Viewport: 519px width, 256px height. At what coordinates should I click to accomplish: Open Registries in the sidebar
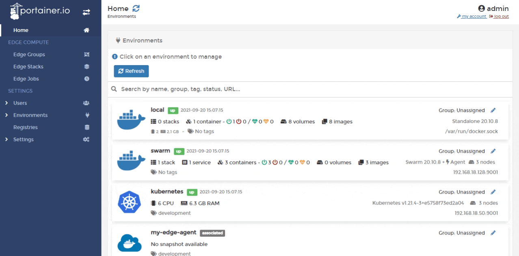coord(26,127)
